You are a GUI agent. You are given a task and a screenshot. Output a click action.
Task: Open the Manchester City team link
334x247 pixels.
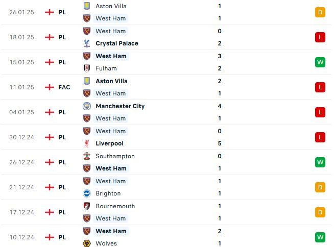tap(120, 106)
